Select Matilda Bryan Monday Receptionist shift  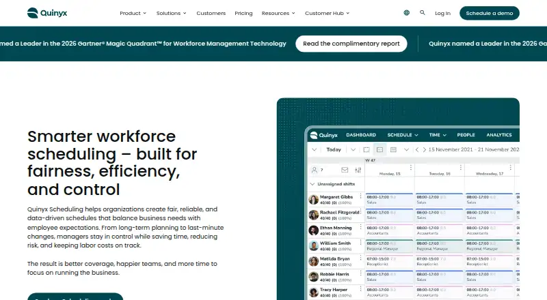coord(389,261)
